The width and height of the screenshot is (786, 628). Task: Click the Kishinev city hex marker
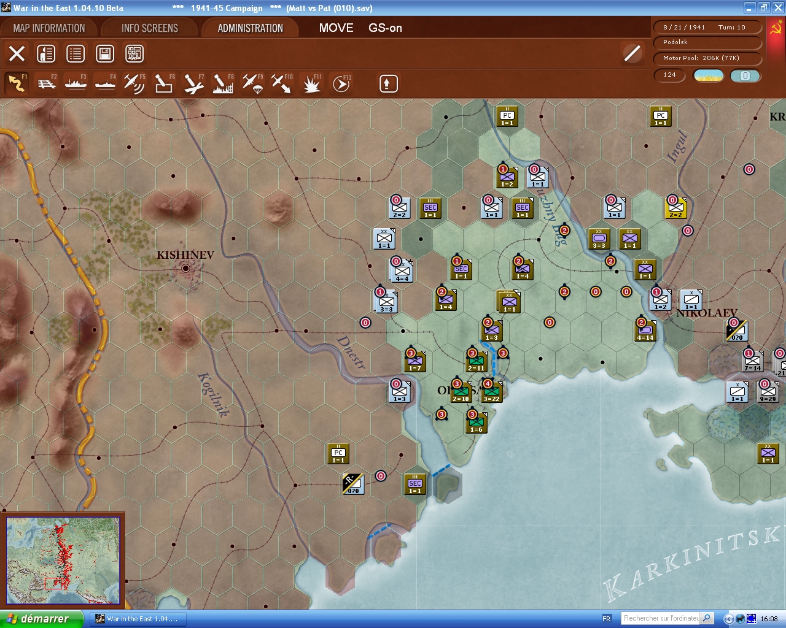point(185,268)
